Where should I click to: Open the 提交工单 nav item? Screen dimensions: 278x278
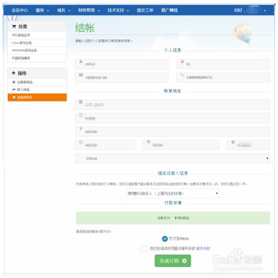click(145, 10)
